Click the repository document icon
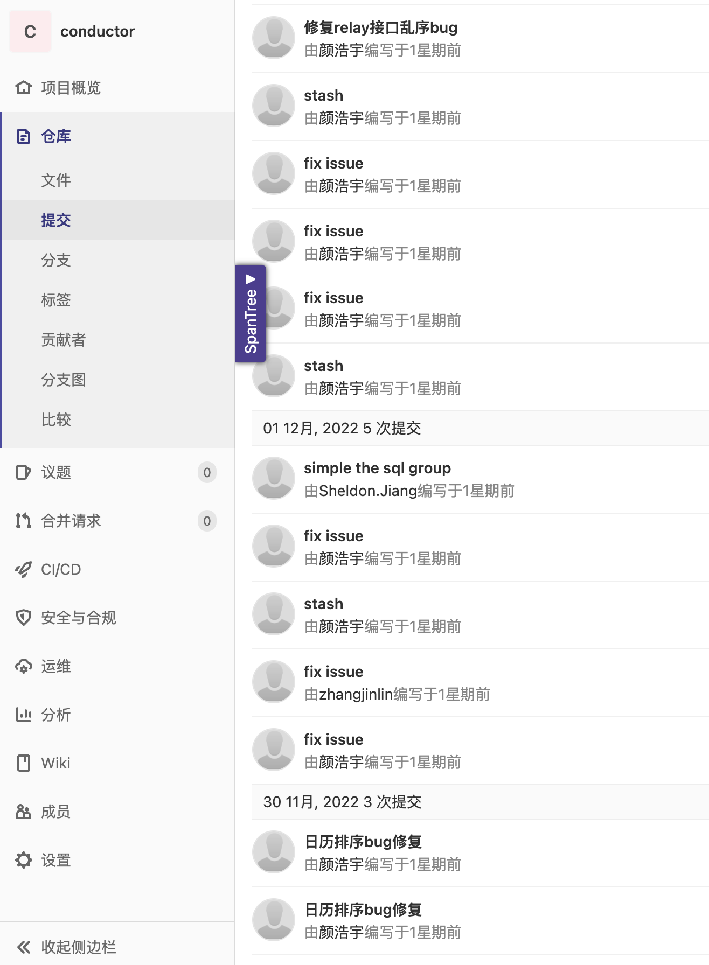This screenshot has width=709, height=965. click(x=23, y=136)
